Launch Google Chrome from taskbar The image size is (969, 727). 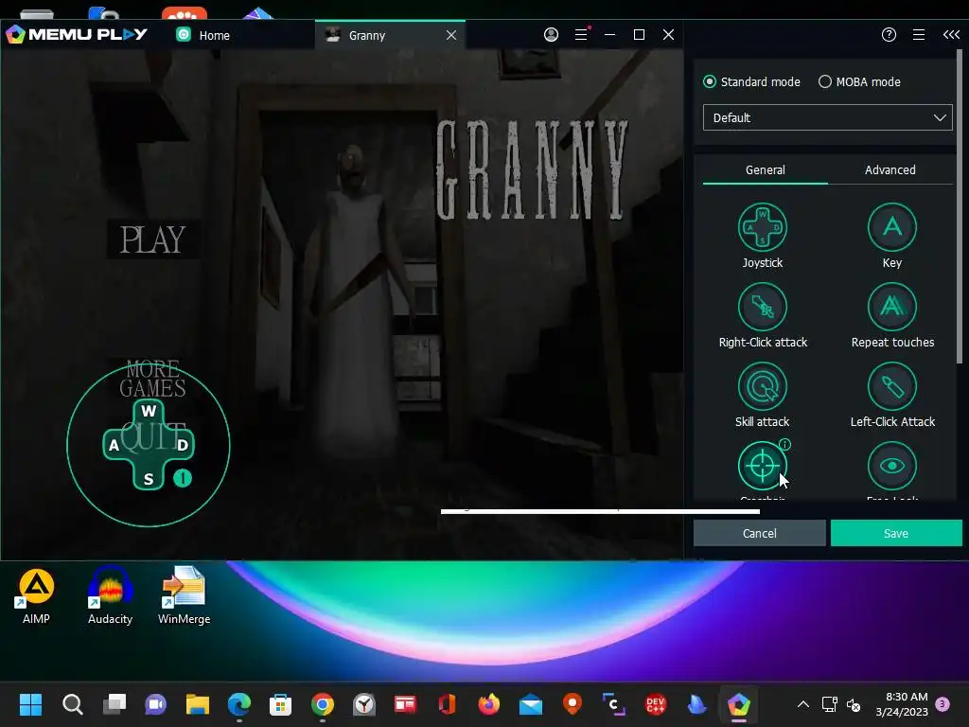(x=323, y=704)
